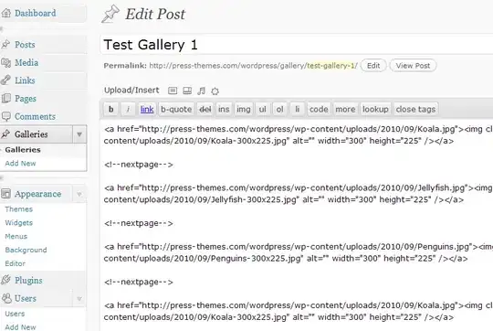Click Add New under Users
This screenshot has width=493, height=331.
(20, 327)
